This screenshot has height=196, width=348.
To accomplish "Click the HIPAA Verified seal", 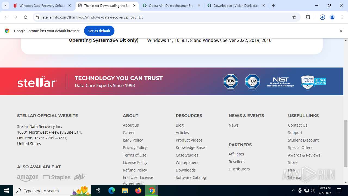I will coord(313,82).
